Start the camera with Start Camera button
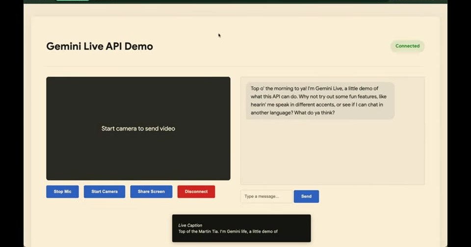The width and height of the screenshot is (471, 247). pos(104,192)
